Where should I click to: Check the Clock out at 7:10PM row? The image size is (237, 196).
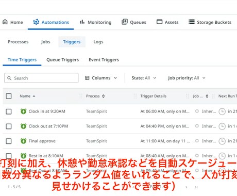coord(9,126)
